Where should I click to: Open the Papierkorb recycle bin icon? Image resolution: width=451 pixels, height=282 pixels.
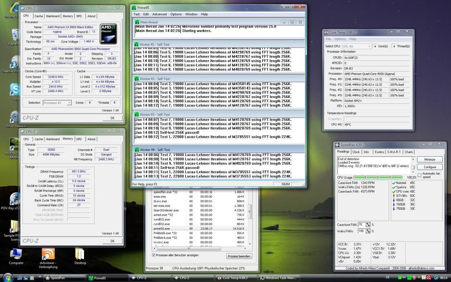(x=14, y=35)
